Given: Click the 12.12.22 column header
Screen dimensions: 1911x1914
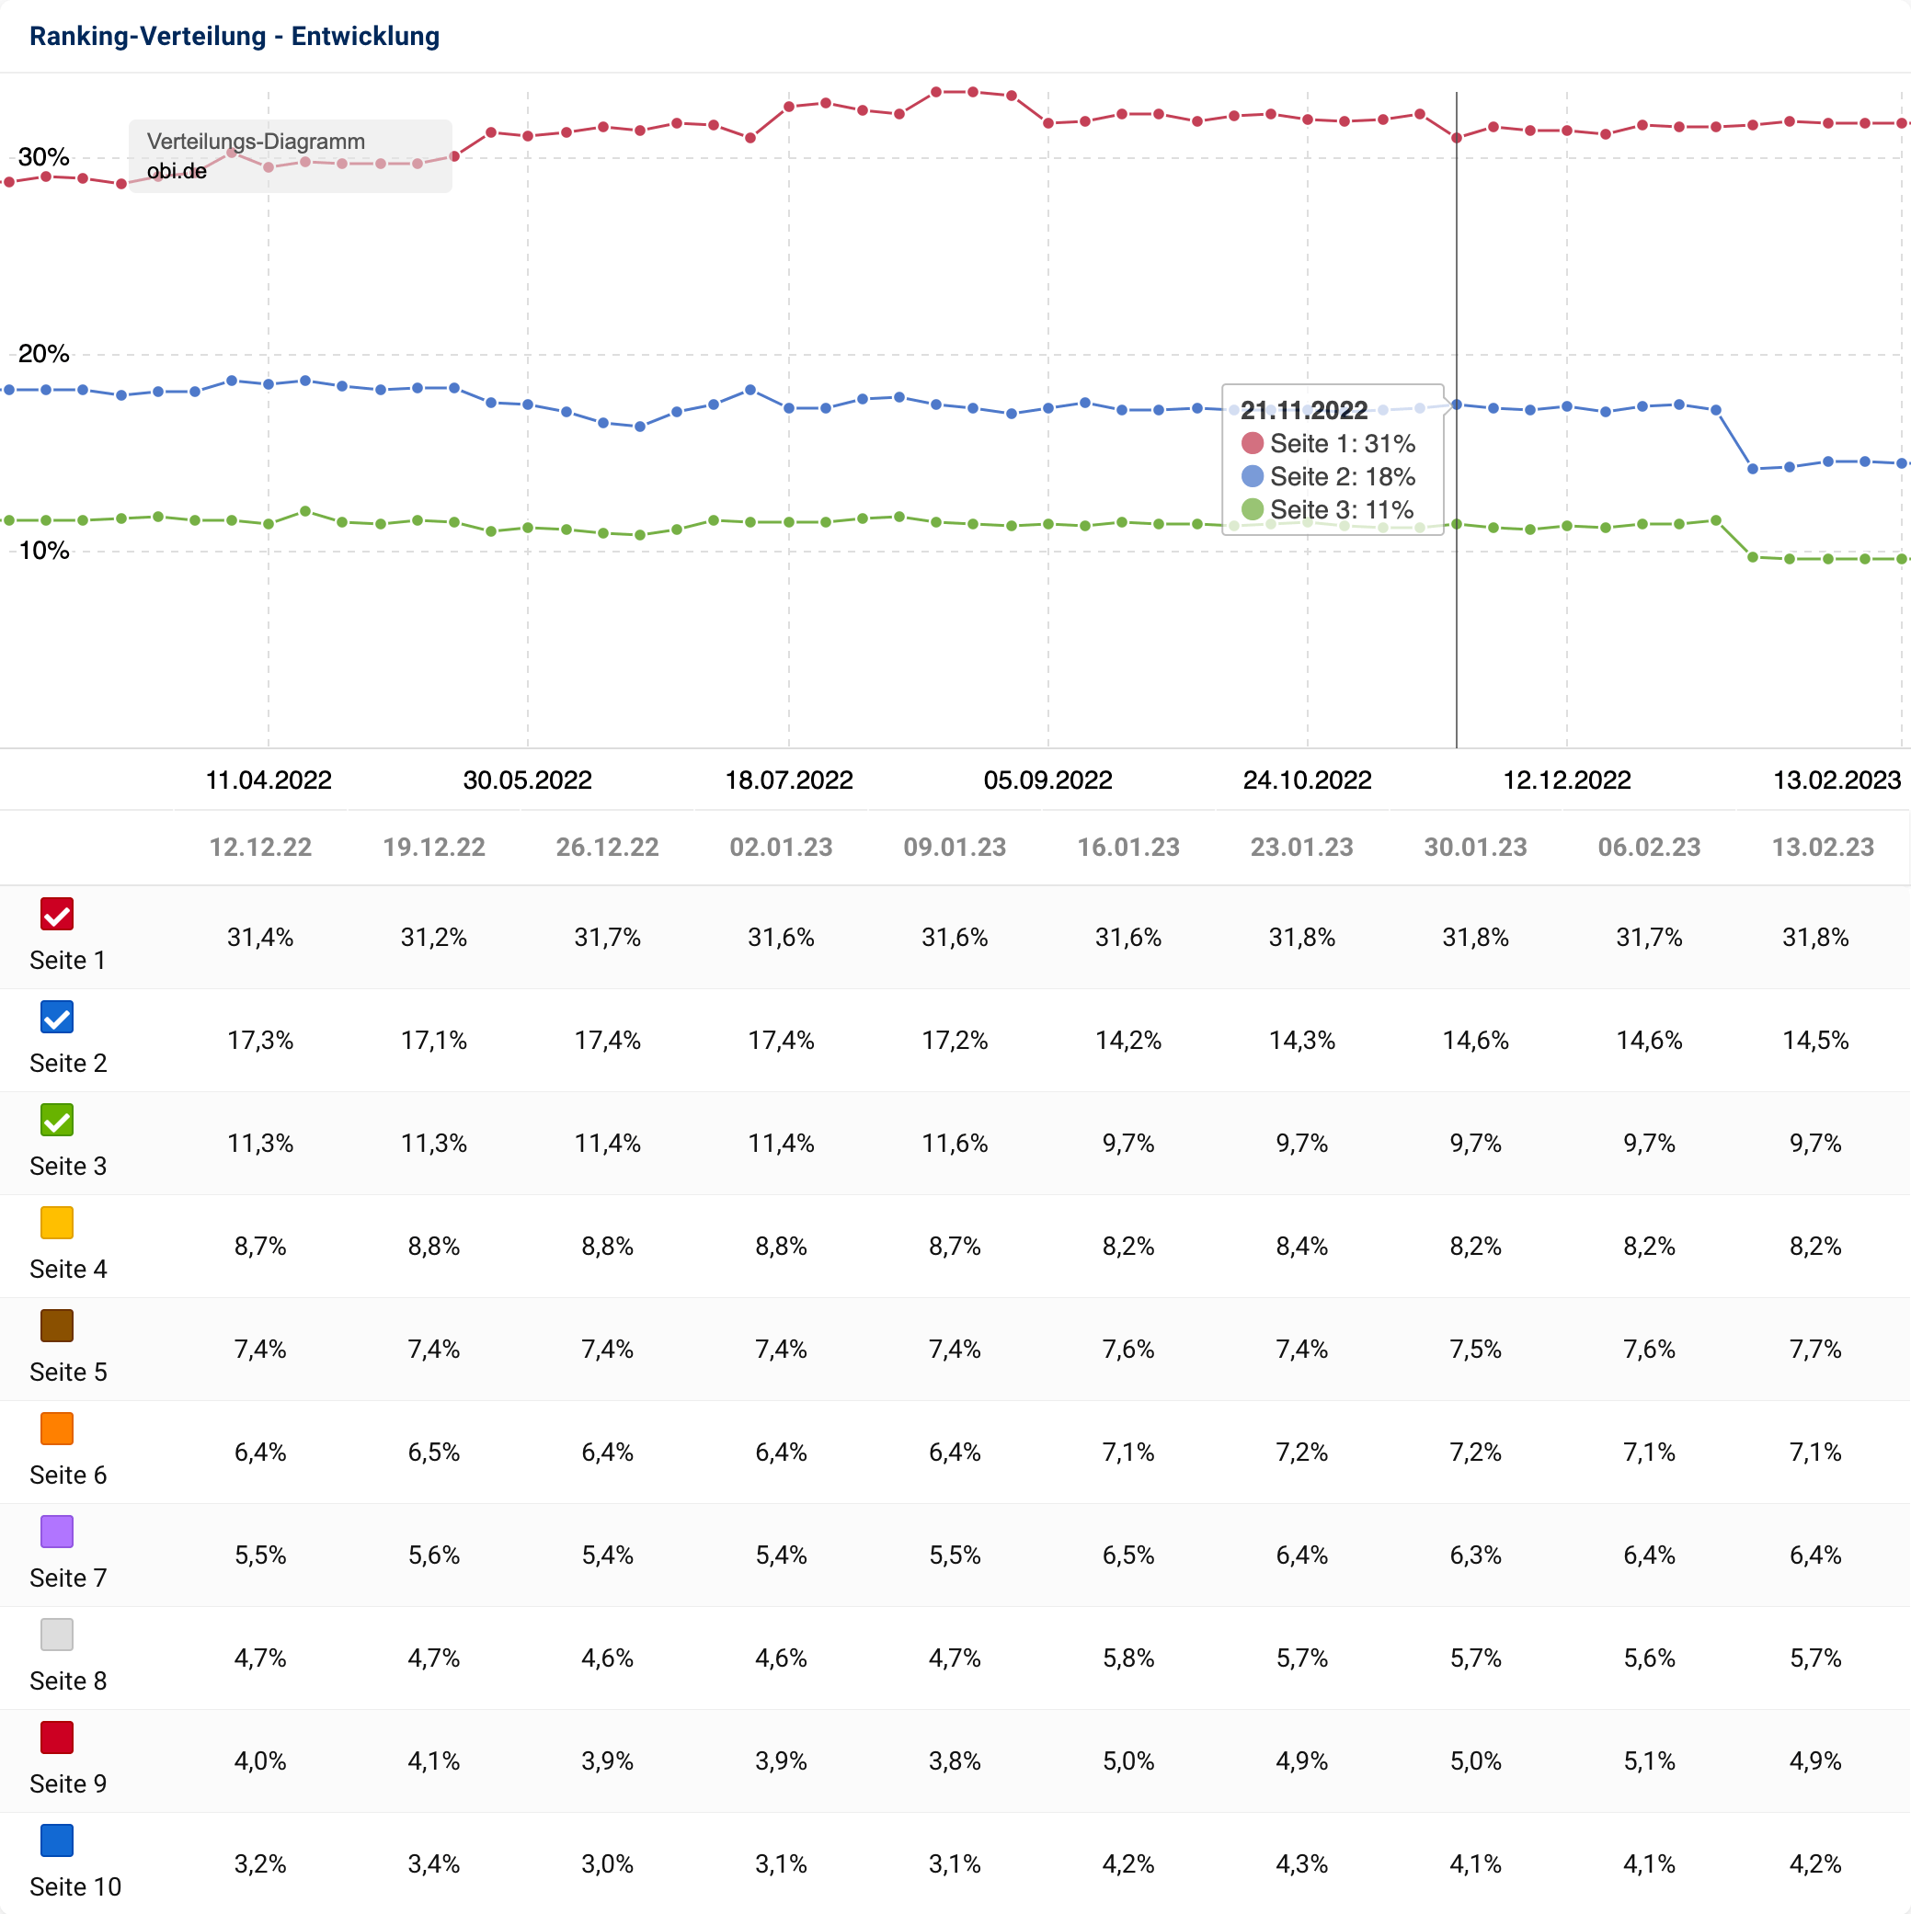Looking at the screenshot, I should (x=259, y=847).
